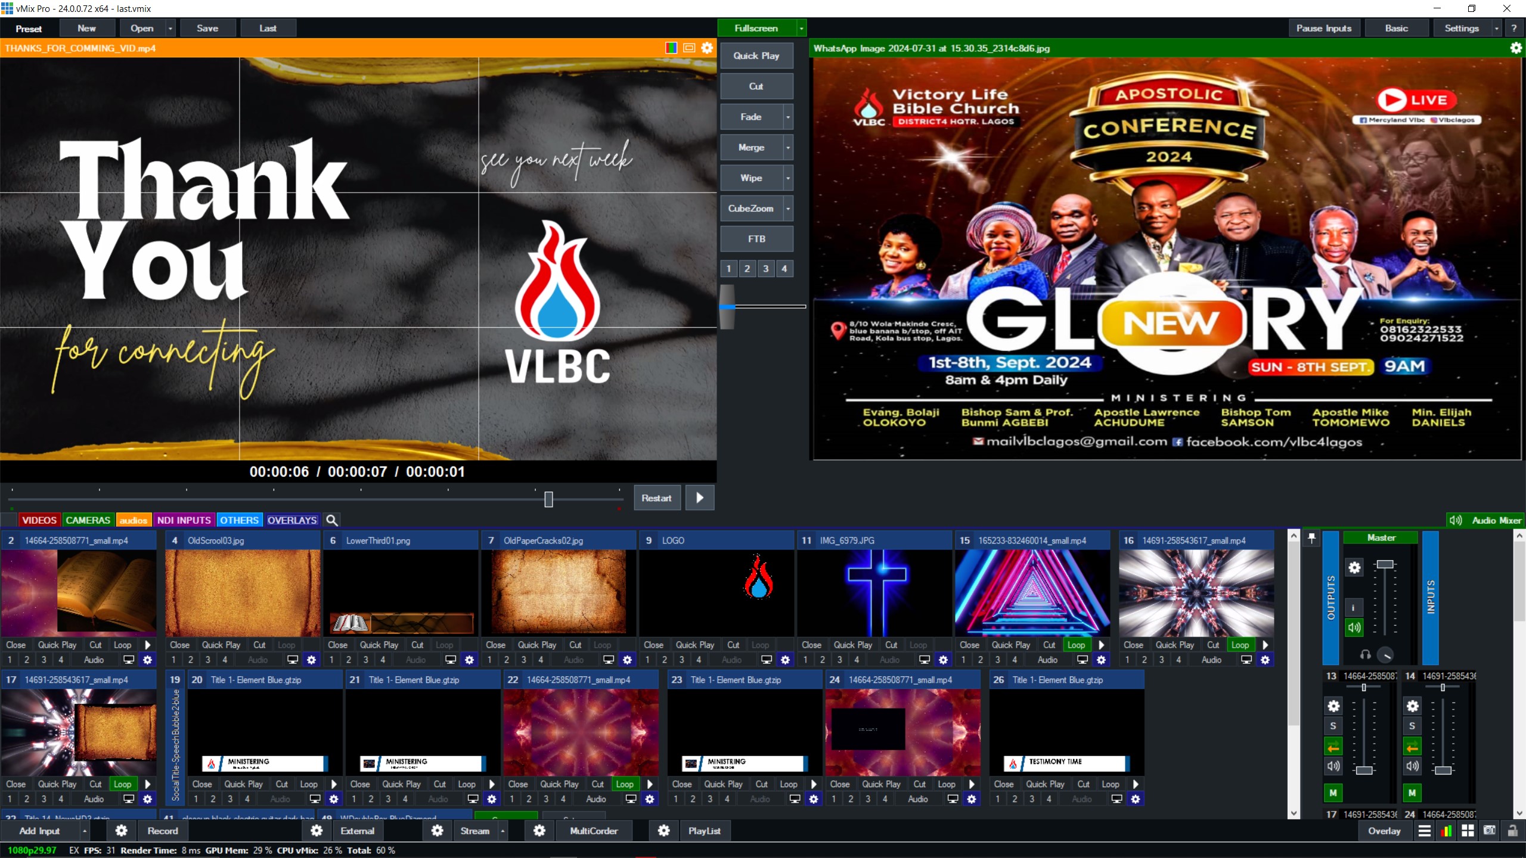The height and width of the screenshot is (858, 1526).
Task: Expand the Fade transition dropdown arrow
Action: click(788, 117)
